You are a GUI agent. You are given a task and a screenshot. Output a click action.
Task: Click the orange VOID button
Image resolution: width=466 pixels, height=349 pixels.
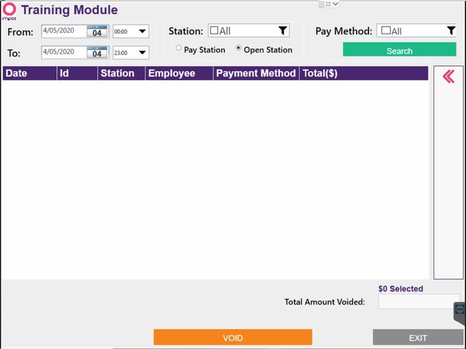[233, 337]
